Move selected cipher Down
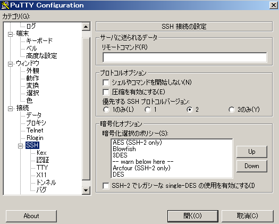The image size is (279, 224). point(251,166)
